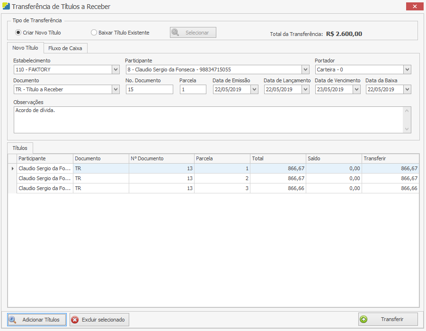
Task: Expand the Estabelecimento dropdown
Action: point(116,70)
